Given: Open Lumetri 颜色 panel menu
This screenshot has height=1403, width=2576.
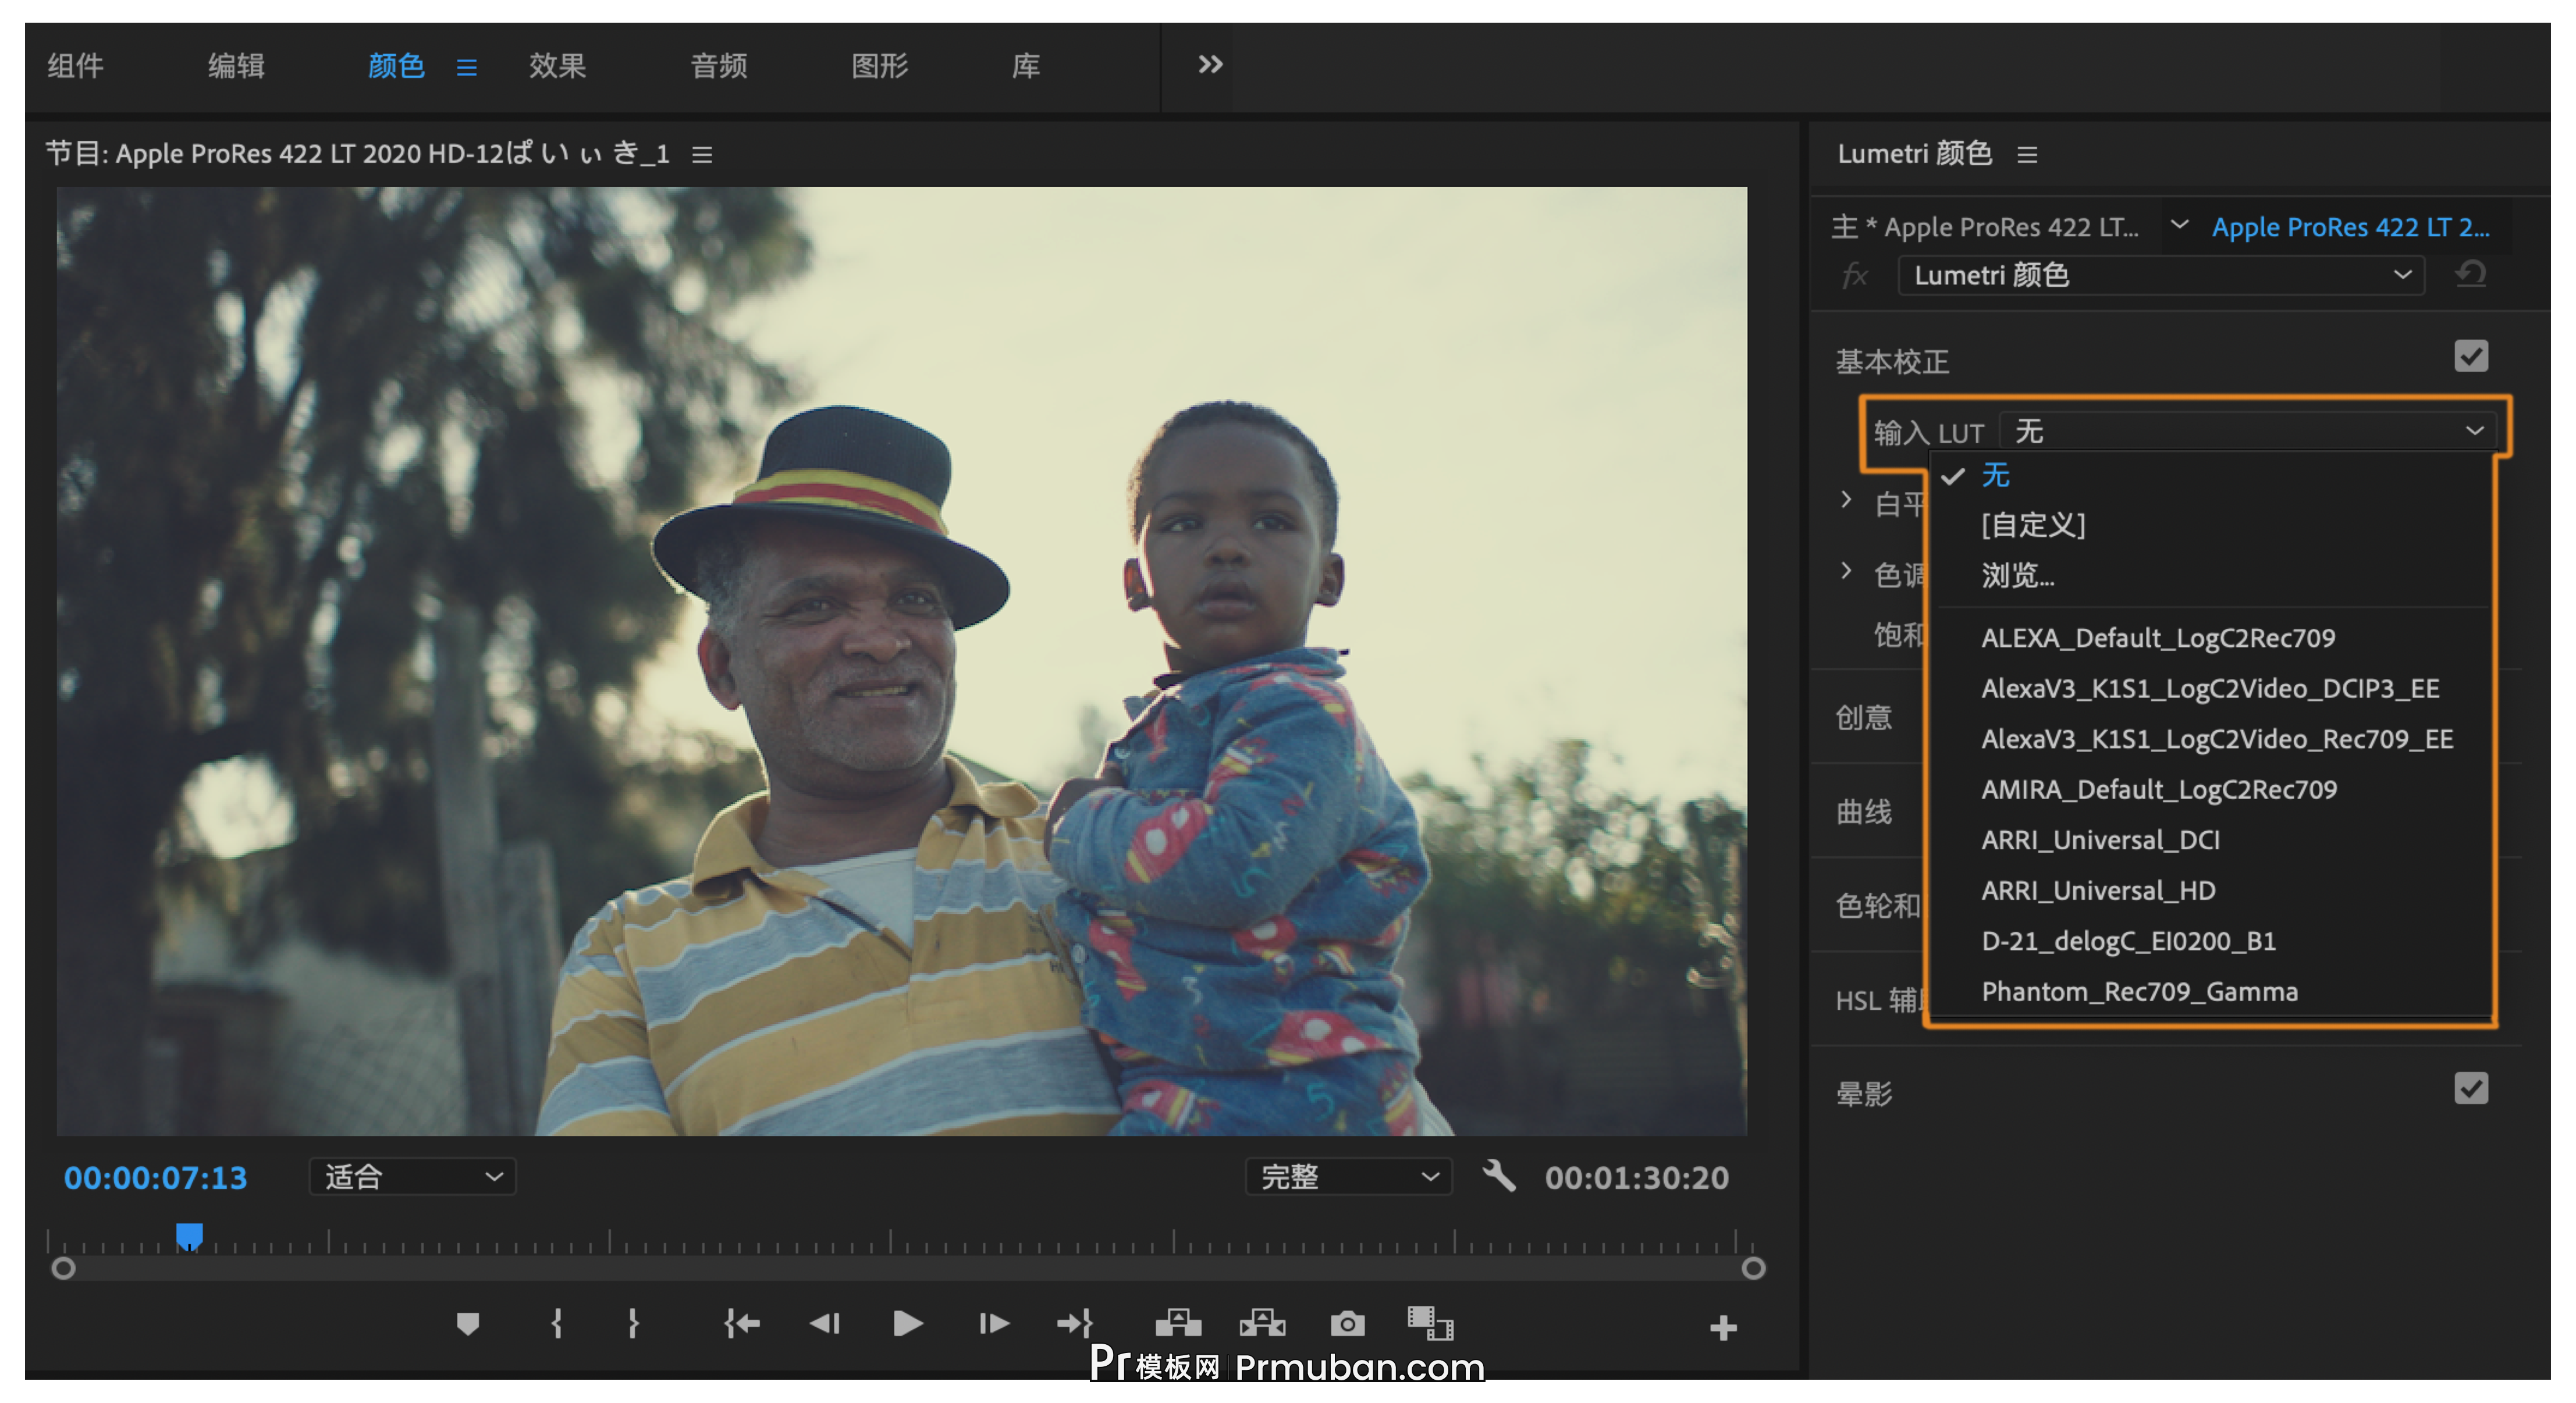Looking at the screenshot, I should 2027,155.
